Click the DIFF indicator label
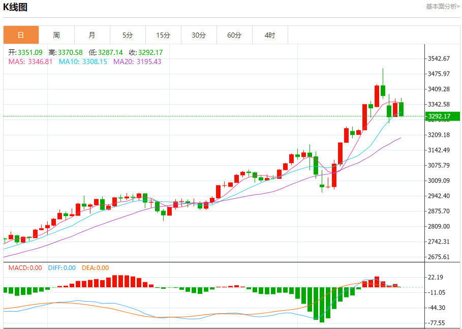Screen dimensions: 462x329 tap(61, 268)
